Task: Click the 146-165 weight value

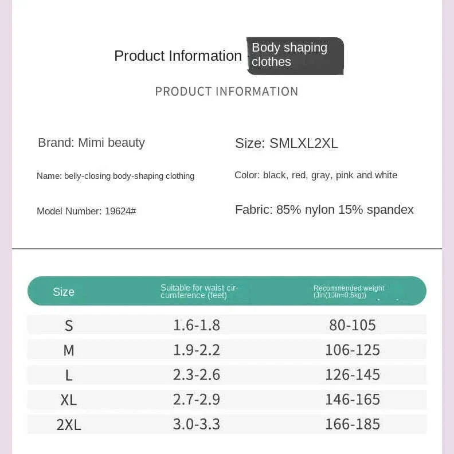Action: (353, 400)
